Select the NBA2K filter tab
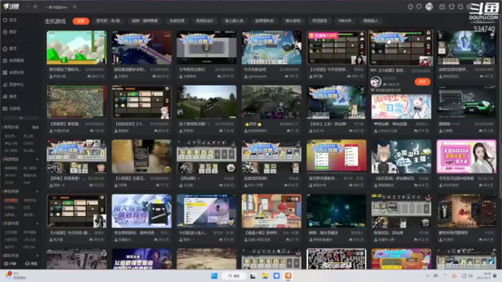The image size is (502, 282). point(345,21)
